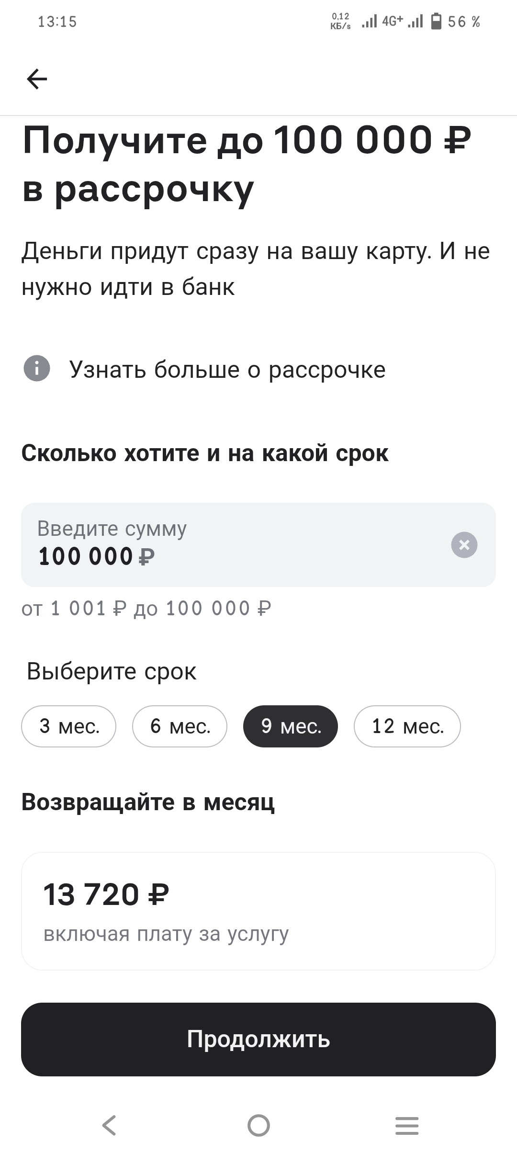517x1153 pixels.
Task: Tap the network speed КБ/s indicator
Action: click(340, 22)
